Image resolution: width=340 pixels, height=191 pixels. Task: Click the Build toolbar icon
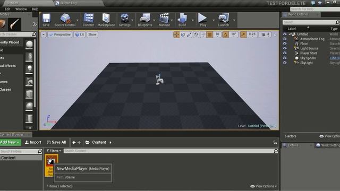coord(182,20)
